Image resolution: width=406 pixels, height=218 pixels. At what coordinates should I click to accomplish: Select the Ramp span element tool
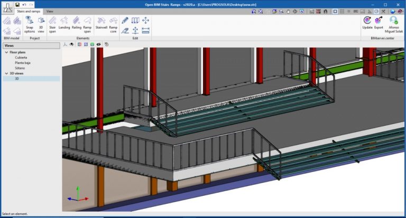pos(87,25)
